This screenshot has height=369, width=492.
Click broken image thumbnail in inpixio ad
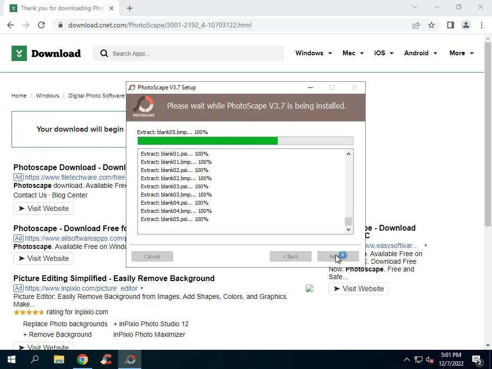pos(309,288)
